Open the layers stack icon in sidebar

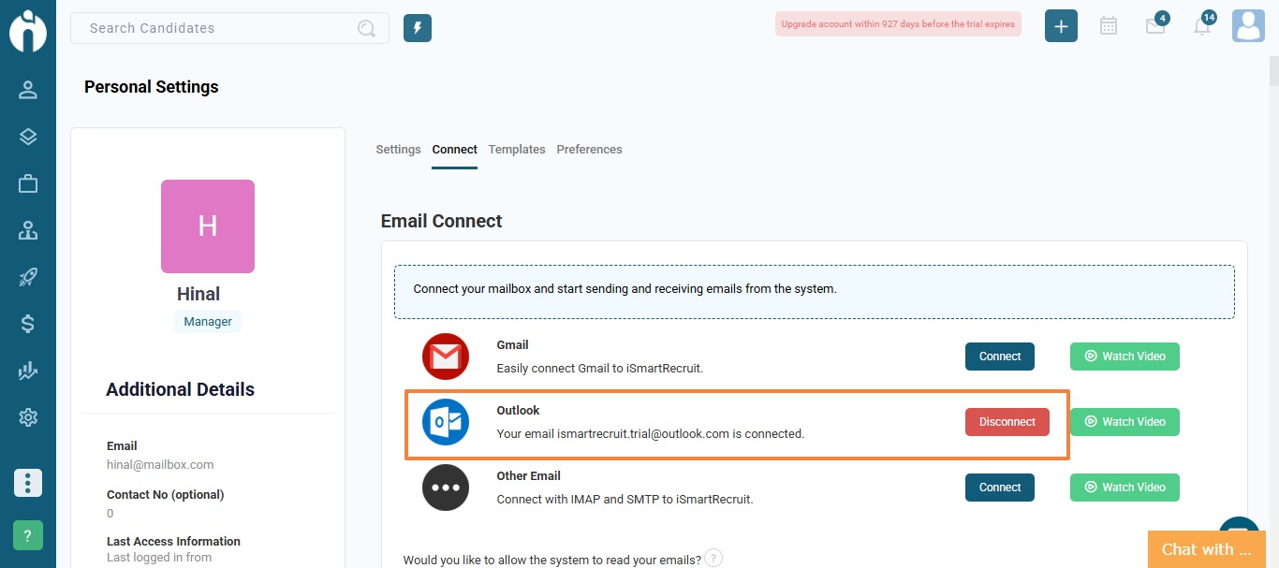pos(28,137)
